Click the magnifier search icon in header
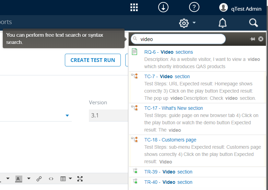This screenshot has width=268, height=190. [253, 23]
